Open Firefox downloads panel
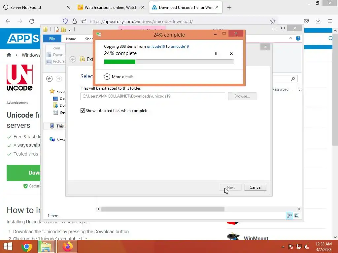The height and width of the screenshot is (253, 338). 318,21
